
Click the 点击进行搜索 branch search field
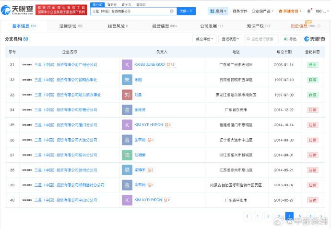coord(261,39)
